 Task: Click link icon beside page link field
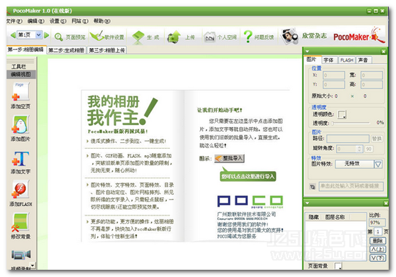(x=313, y=187)
